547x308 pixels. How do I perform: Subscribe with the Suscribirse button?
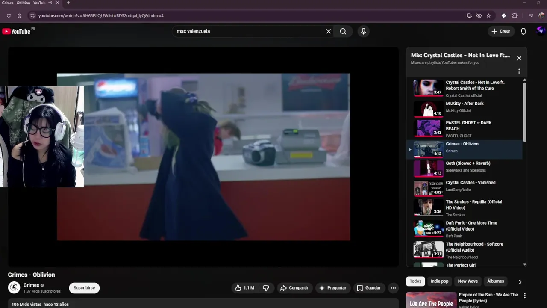pos(84,288)
